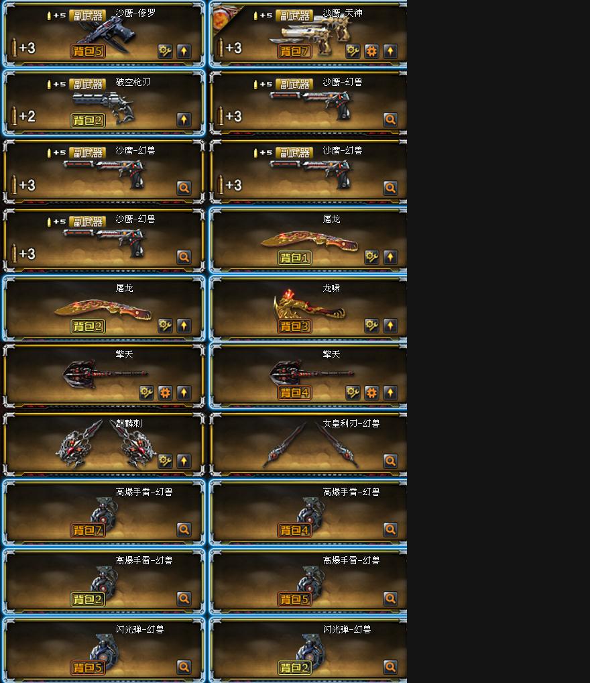Click the orange cog icon on 沙鹰-天神
Image resolution: width=590 pixels, height=683 pixels.
tap(371, 52)
